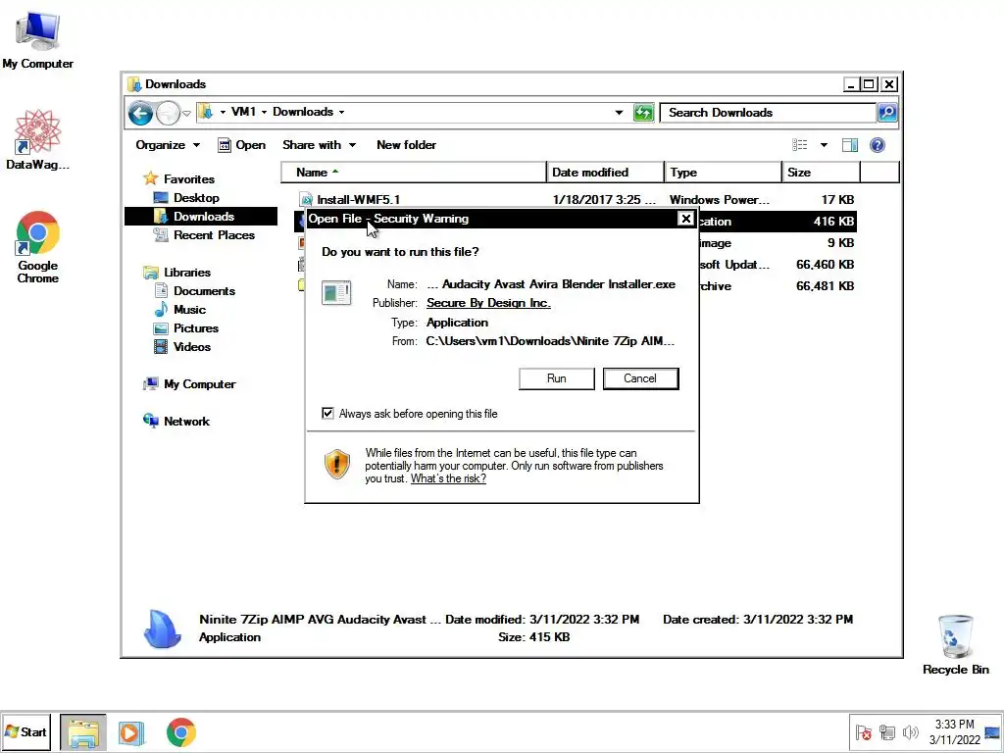1004x753 pixels.
Task: Open Music library in navigation pane
Action: [x=189, y=309]
